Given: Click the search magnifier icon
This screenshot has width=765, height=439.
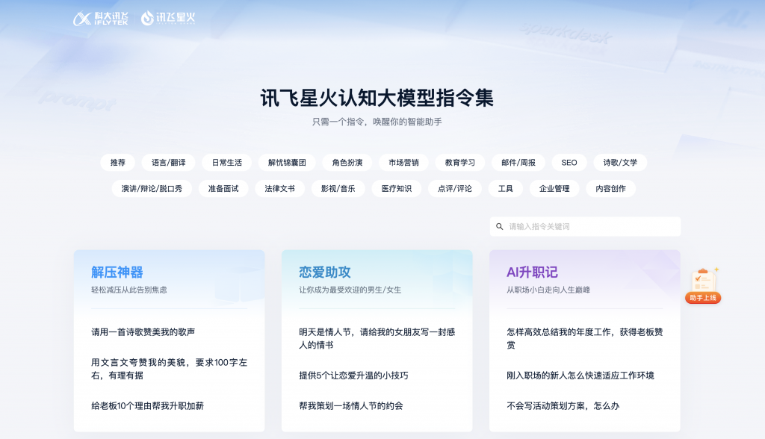Looking at the screenshot, I should pyautogui.click(x=500, y=226).
